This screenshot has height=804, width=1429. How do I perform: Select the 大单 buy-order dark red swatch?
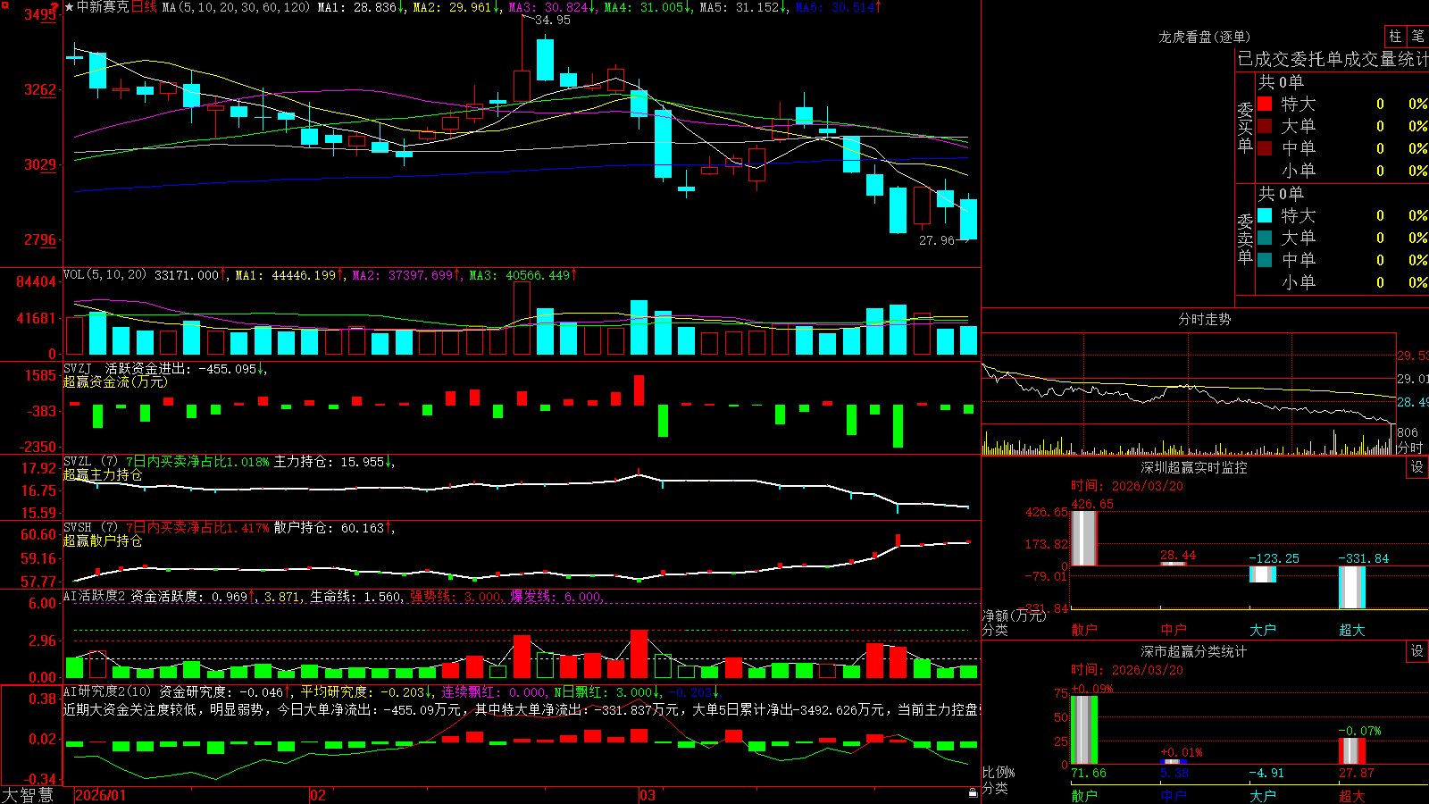click(x=1265, y=126)
